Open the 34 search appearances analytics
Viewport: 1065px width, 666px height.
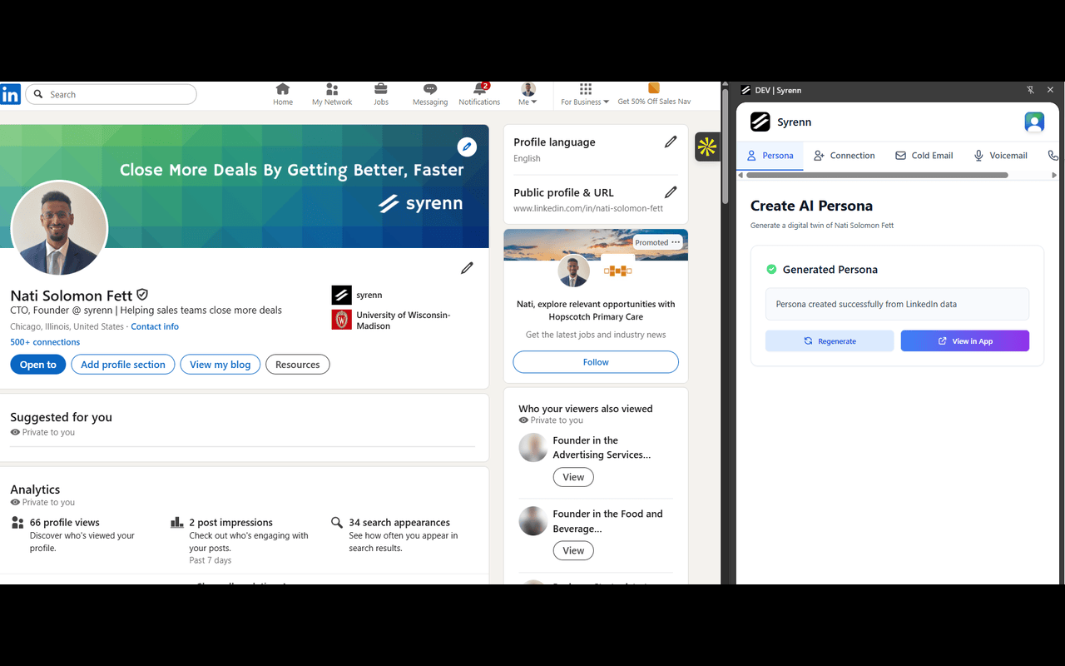point(399,523)
